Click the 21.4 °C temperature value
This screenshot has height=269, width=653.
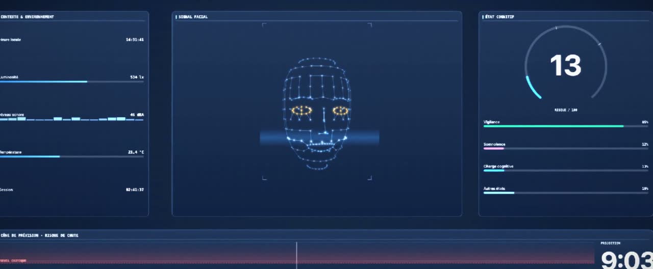tap(136, 152)
